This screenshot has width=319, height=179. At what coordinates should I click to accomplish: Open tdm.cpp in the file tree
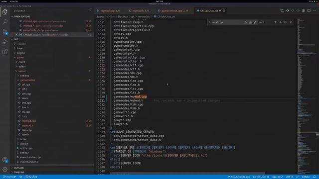pyautogui.click(x=26, y=130)
